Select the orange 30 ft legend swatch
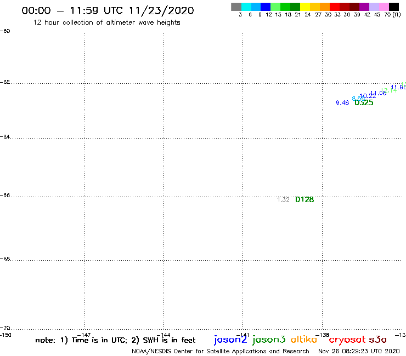The width and height of the screenshot is (406, 356). tap(325, 7)
